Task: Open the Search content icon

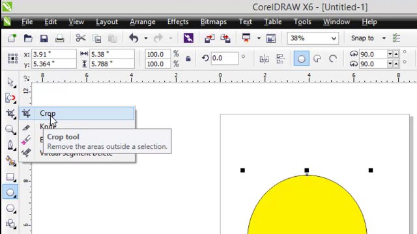Action: tap(188, 38)
